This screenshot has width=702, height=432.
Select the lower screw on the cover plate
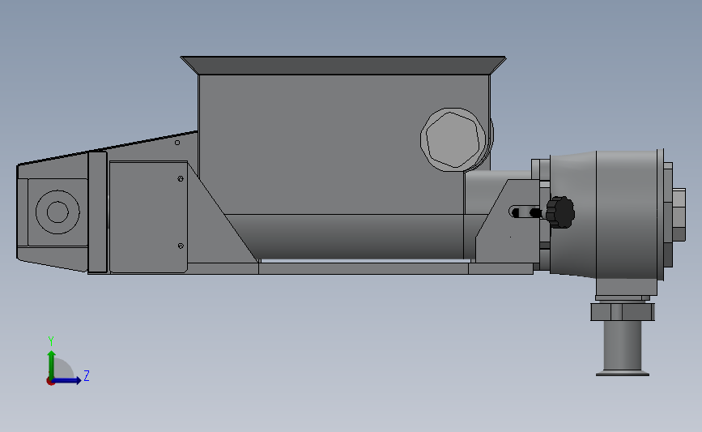click(181, 246)
